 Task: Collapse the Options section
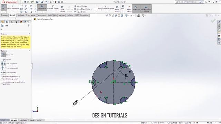[x=29, y=51]
